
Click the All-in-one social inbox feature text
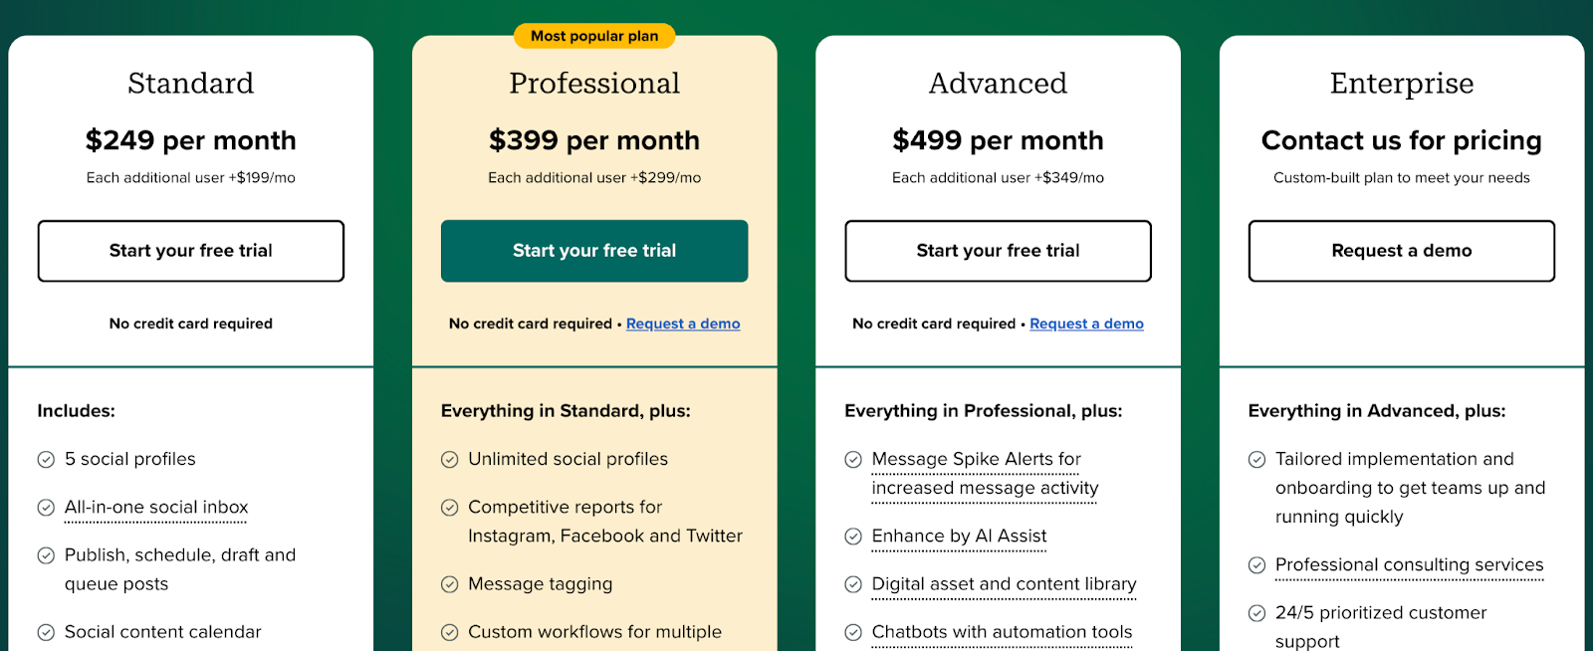click(x=156, y=508)
